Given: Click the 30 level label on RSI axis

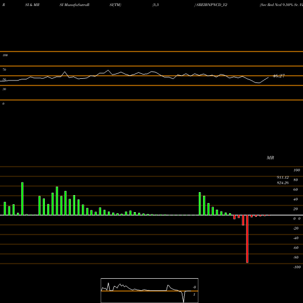Looking at the screenshot, I should pyautogui.click(x=4, y=89).
